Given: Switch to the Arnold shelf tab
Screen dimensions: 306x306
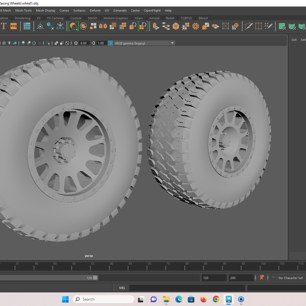Looking at the screenshot, I should pos(154,18).
